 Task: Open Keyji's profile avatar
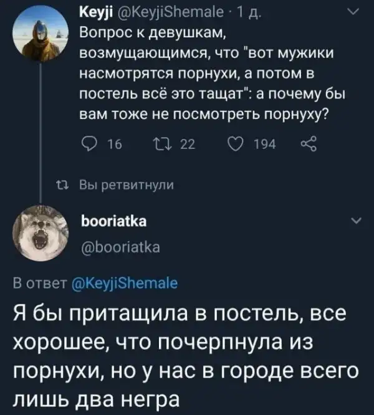(x=40, y=39)
